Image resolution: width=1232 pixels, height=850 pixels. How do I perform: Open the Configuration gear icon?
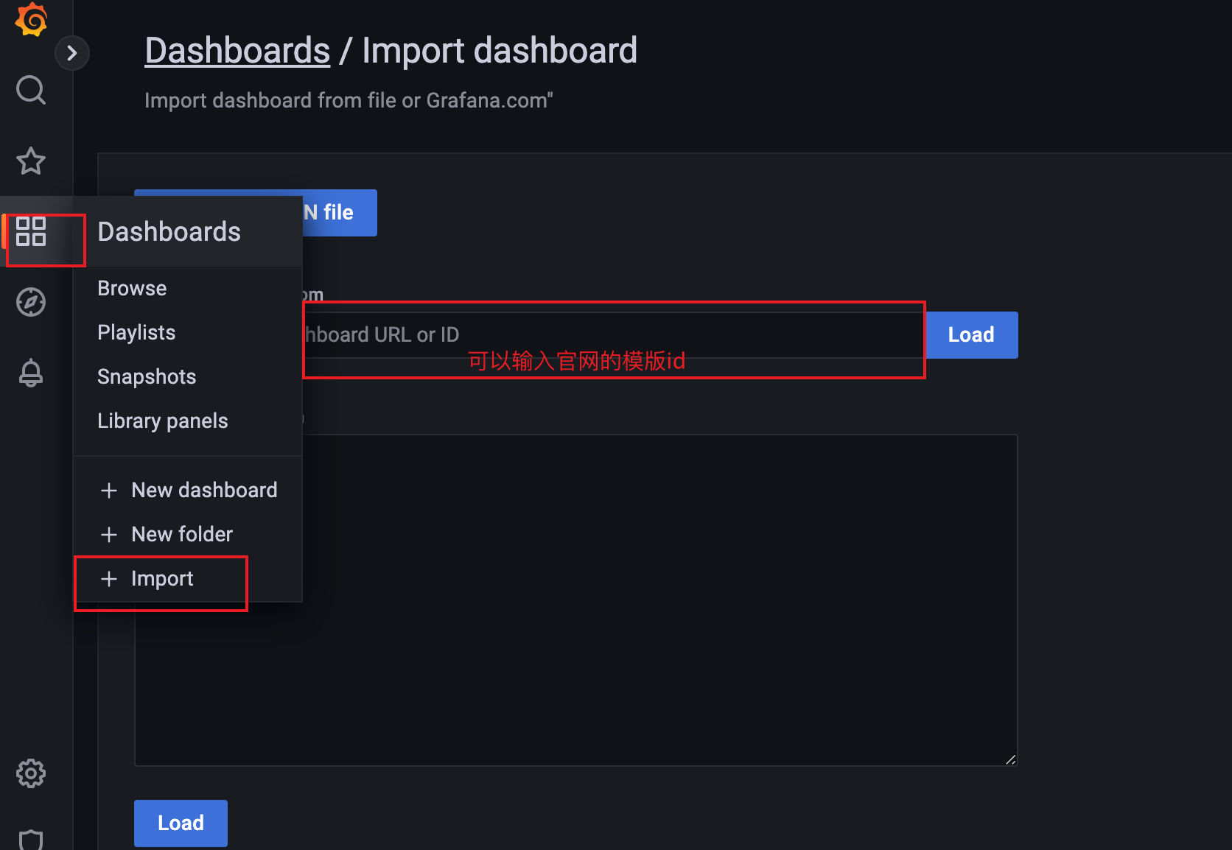click(31, 773)
